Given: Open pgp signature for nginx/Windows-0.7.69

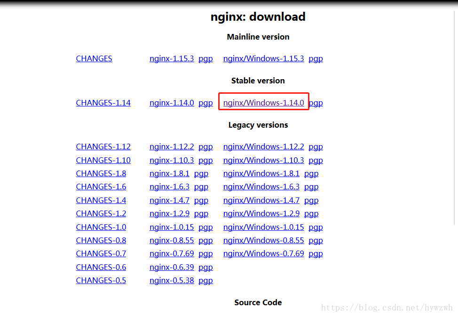Looking at the screenshot, I should (316, 254).
